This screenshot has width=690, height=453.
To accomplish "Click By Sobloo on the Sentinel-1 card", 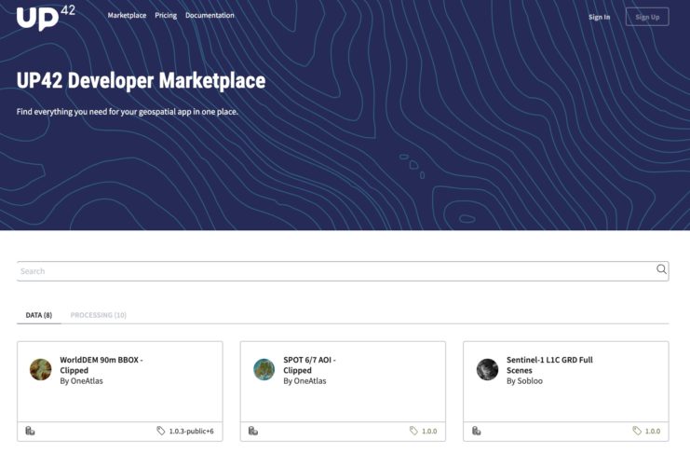I will 524,381.
